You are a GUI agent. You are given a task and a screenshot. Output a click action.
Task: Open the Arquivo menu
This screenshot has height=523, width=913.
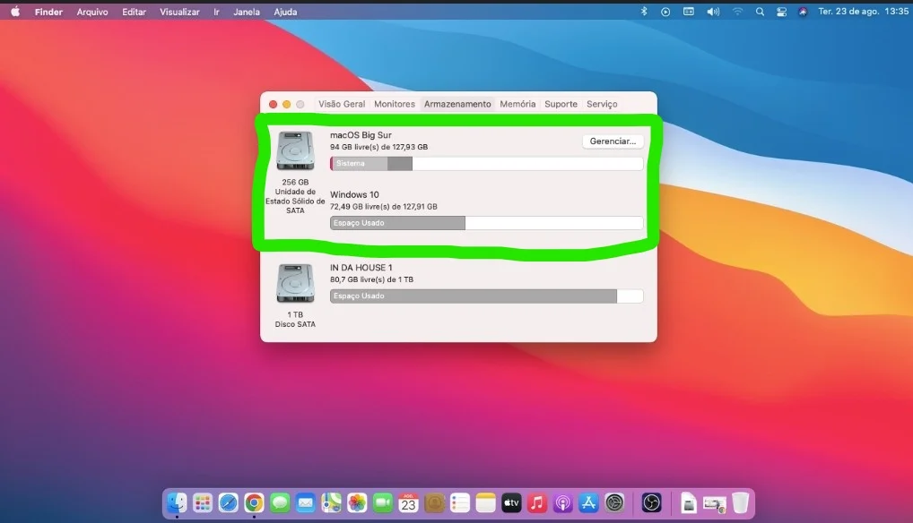(92, 12)
